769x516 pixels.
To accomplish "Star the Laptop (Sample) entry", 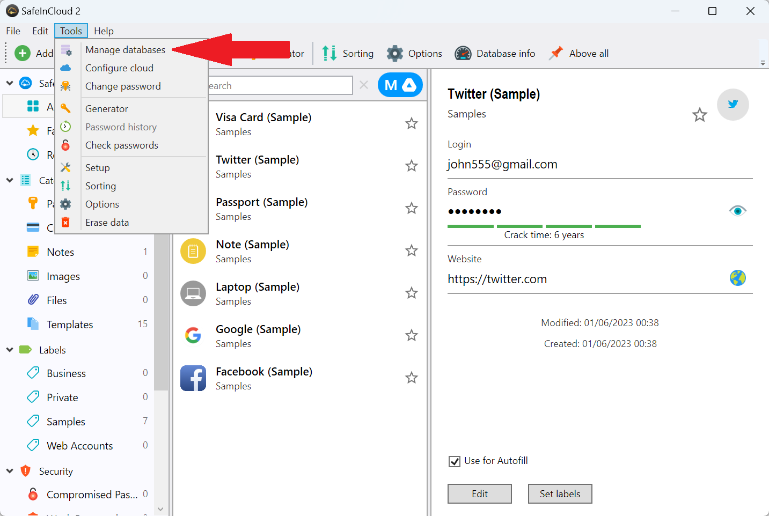I will (412, 293).
